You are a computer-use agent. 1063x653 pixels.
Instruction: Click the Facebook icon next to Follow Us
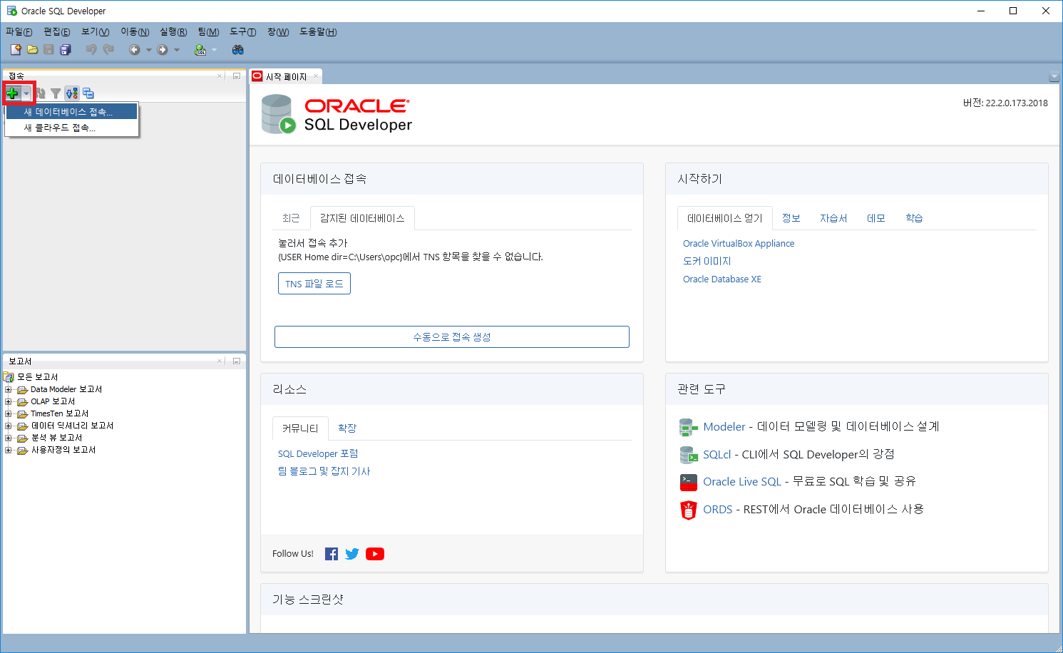pyautogui.click(x=332, y=554)
